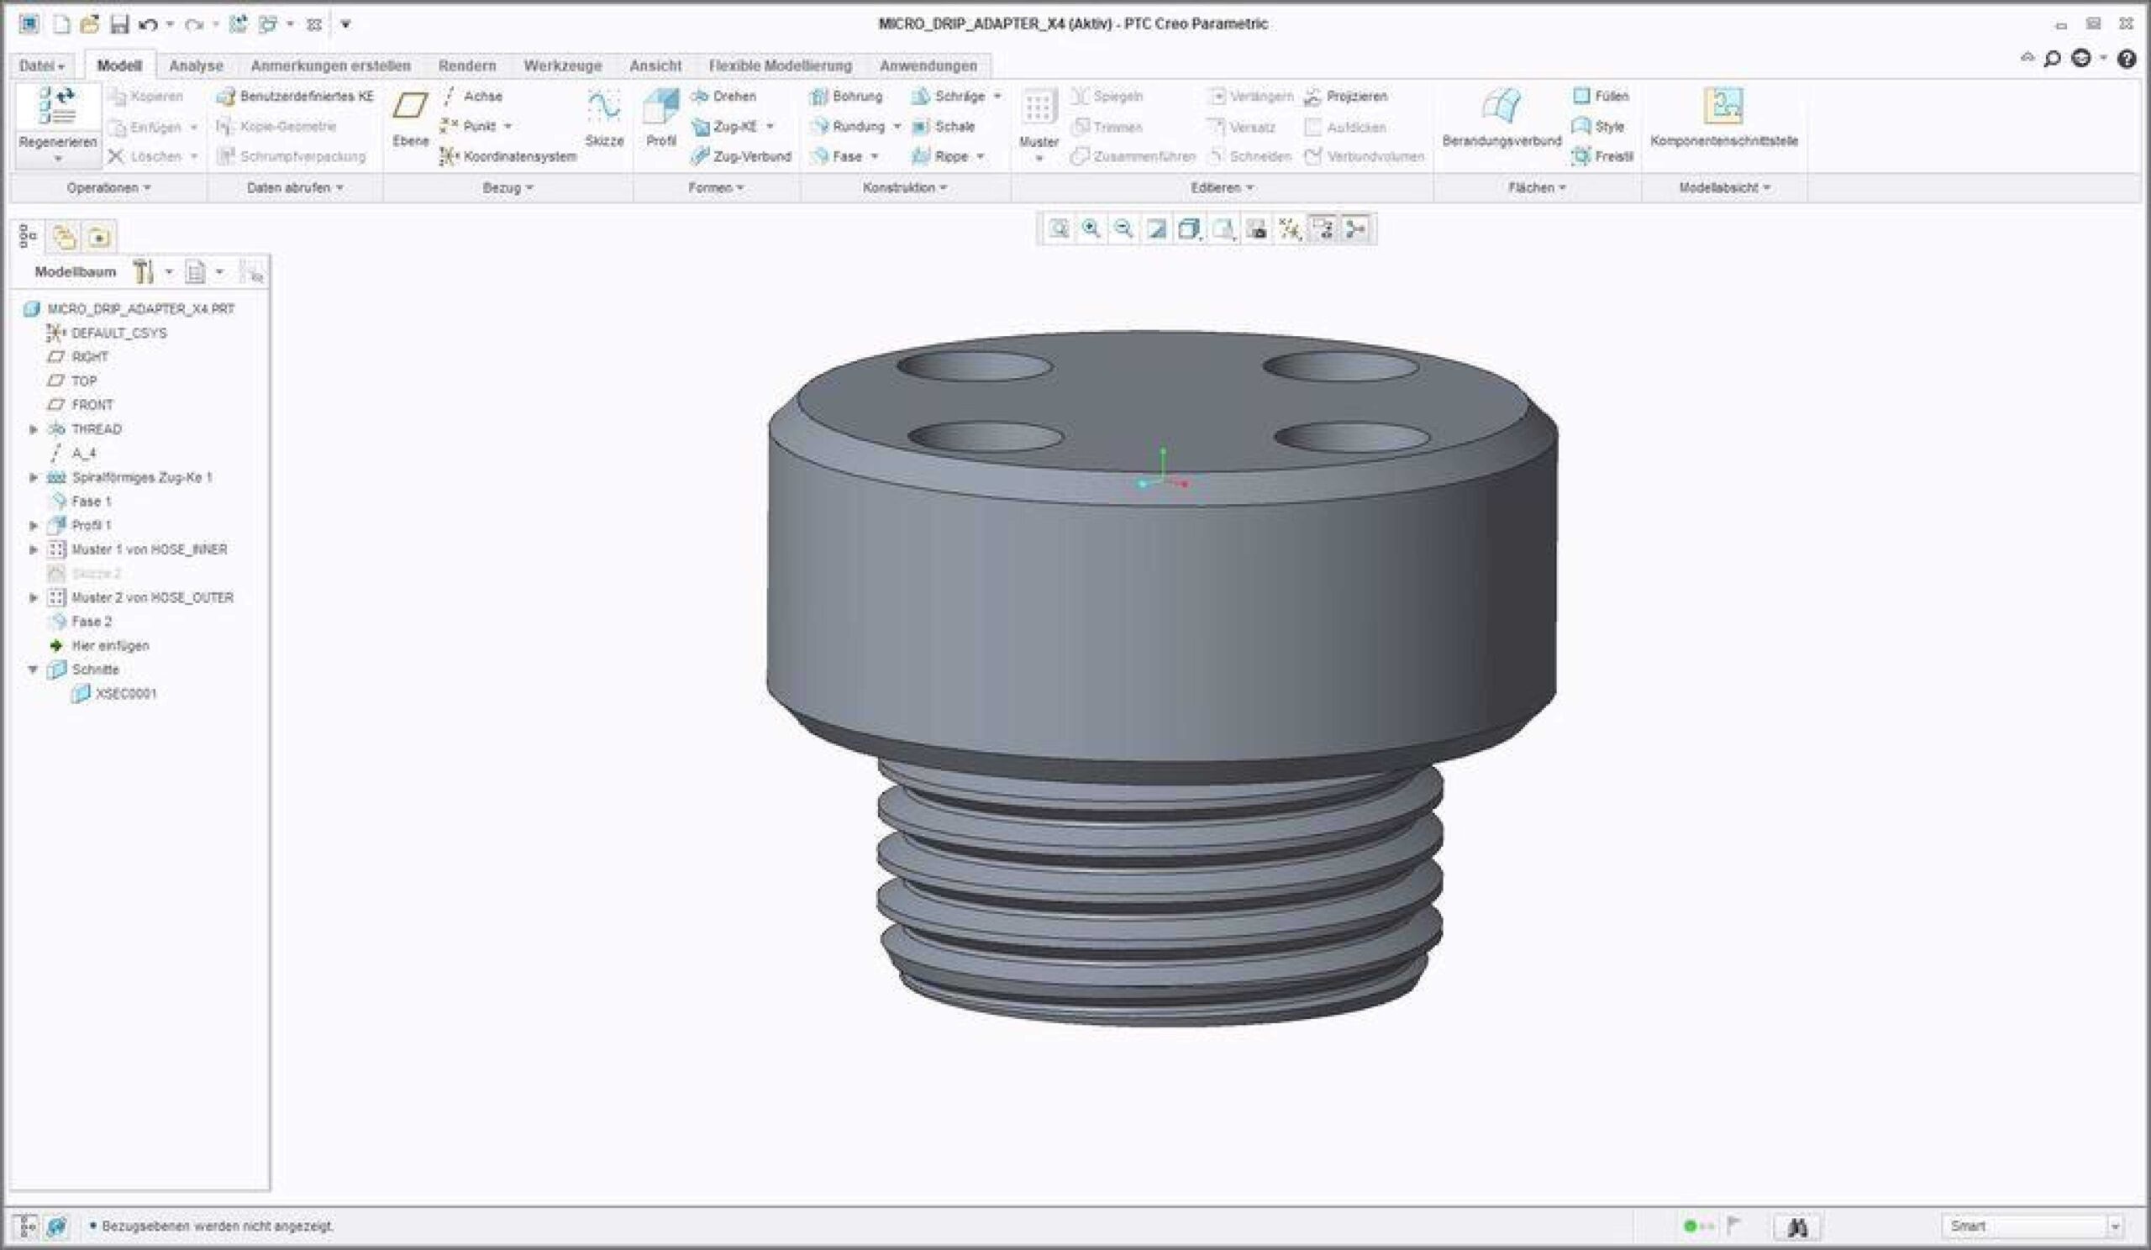2151x1250 pixels.
Task: Open the Operationen group dropdown
Action: (x=108, y=187)
